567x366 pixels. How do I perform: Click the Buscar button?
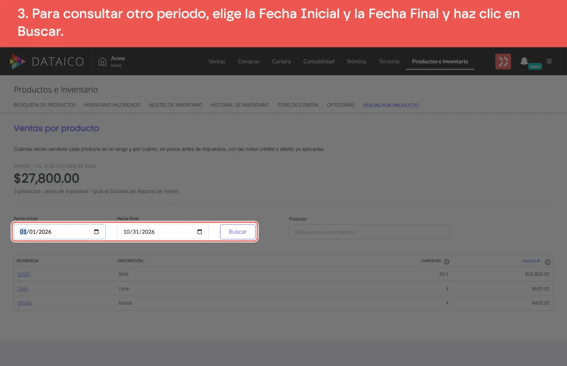238,232
